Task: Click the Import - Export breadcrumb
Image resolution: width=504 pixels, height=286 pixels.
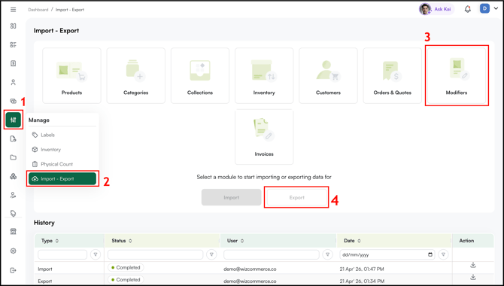Action: click(x=70, y=10)
